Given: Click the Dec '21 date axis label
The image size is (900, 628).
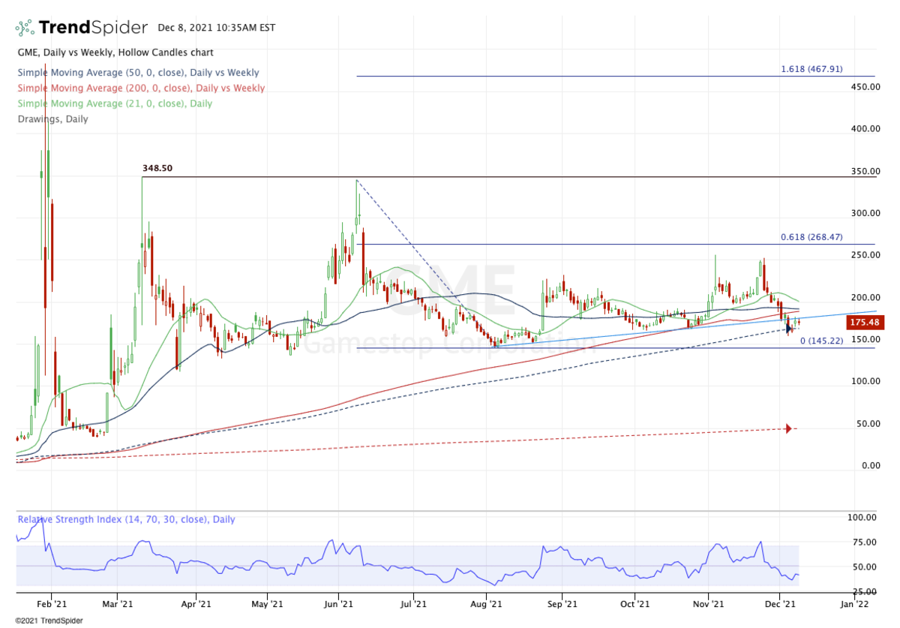Looking at the screenshot, I should tap(781, 602).
